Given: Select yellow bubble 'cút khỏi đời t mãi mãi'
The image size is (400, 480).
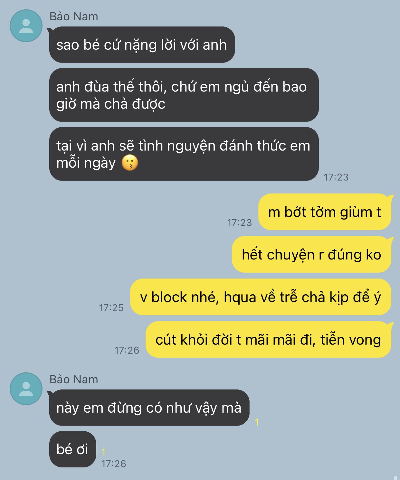Looking at the screenshot, I should pos(268,339).
